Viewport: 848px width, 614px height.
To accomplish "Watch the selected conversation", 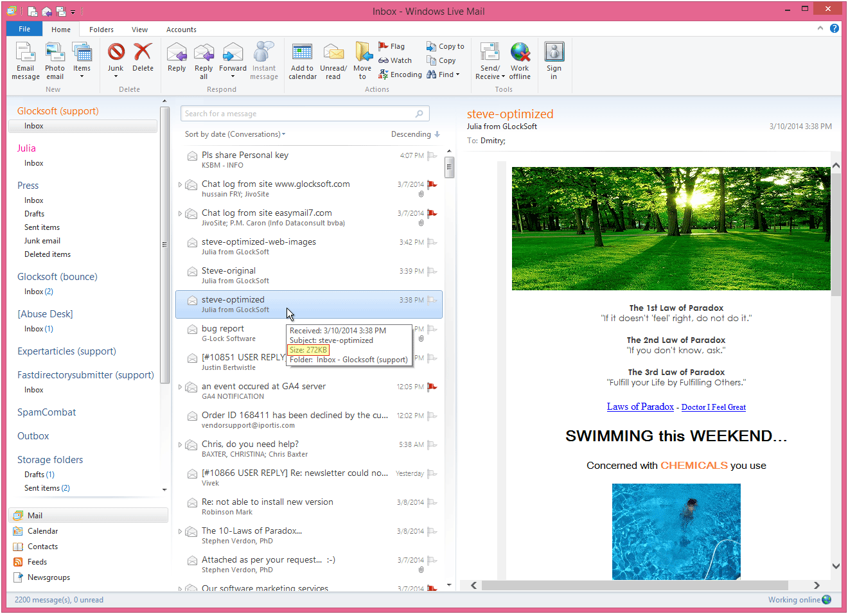I will (395, 60).
